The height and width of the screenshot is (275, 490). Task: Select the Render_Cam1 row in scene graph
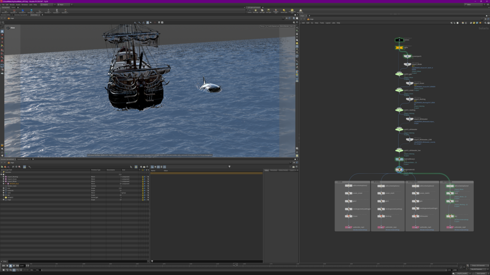(74, 186)
